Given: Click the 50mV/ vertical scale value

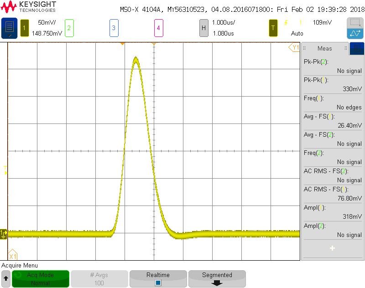Looking at the screenshot, I should coord(47,22).
